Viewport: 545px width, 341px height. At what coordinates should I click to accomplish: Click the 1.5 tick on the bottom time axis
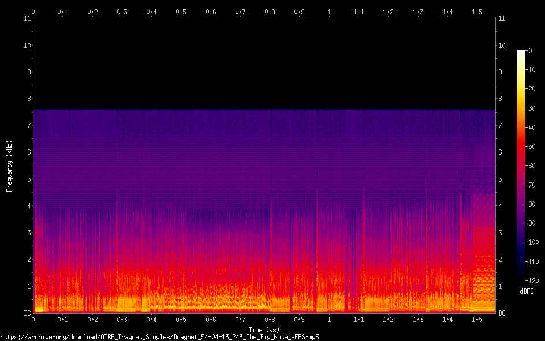(x=477, y=319)
